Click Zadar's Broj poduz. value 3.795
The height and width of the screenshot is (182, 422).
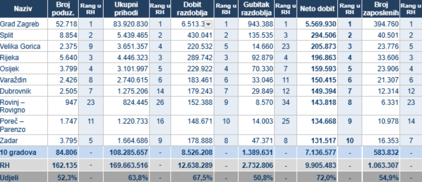point(63,140)
